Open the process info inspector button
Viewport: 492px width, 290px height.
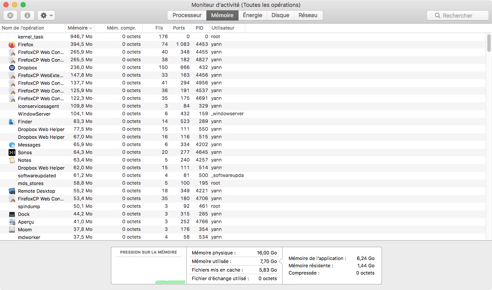(x=27, y=15)
